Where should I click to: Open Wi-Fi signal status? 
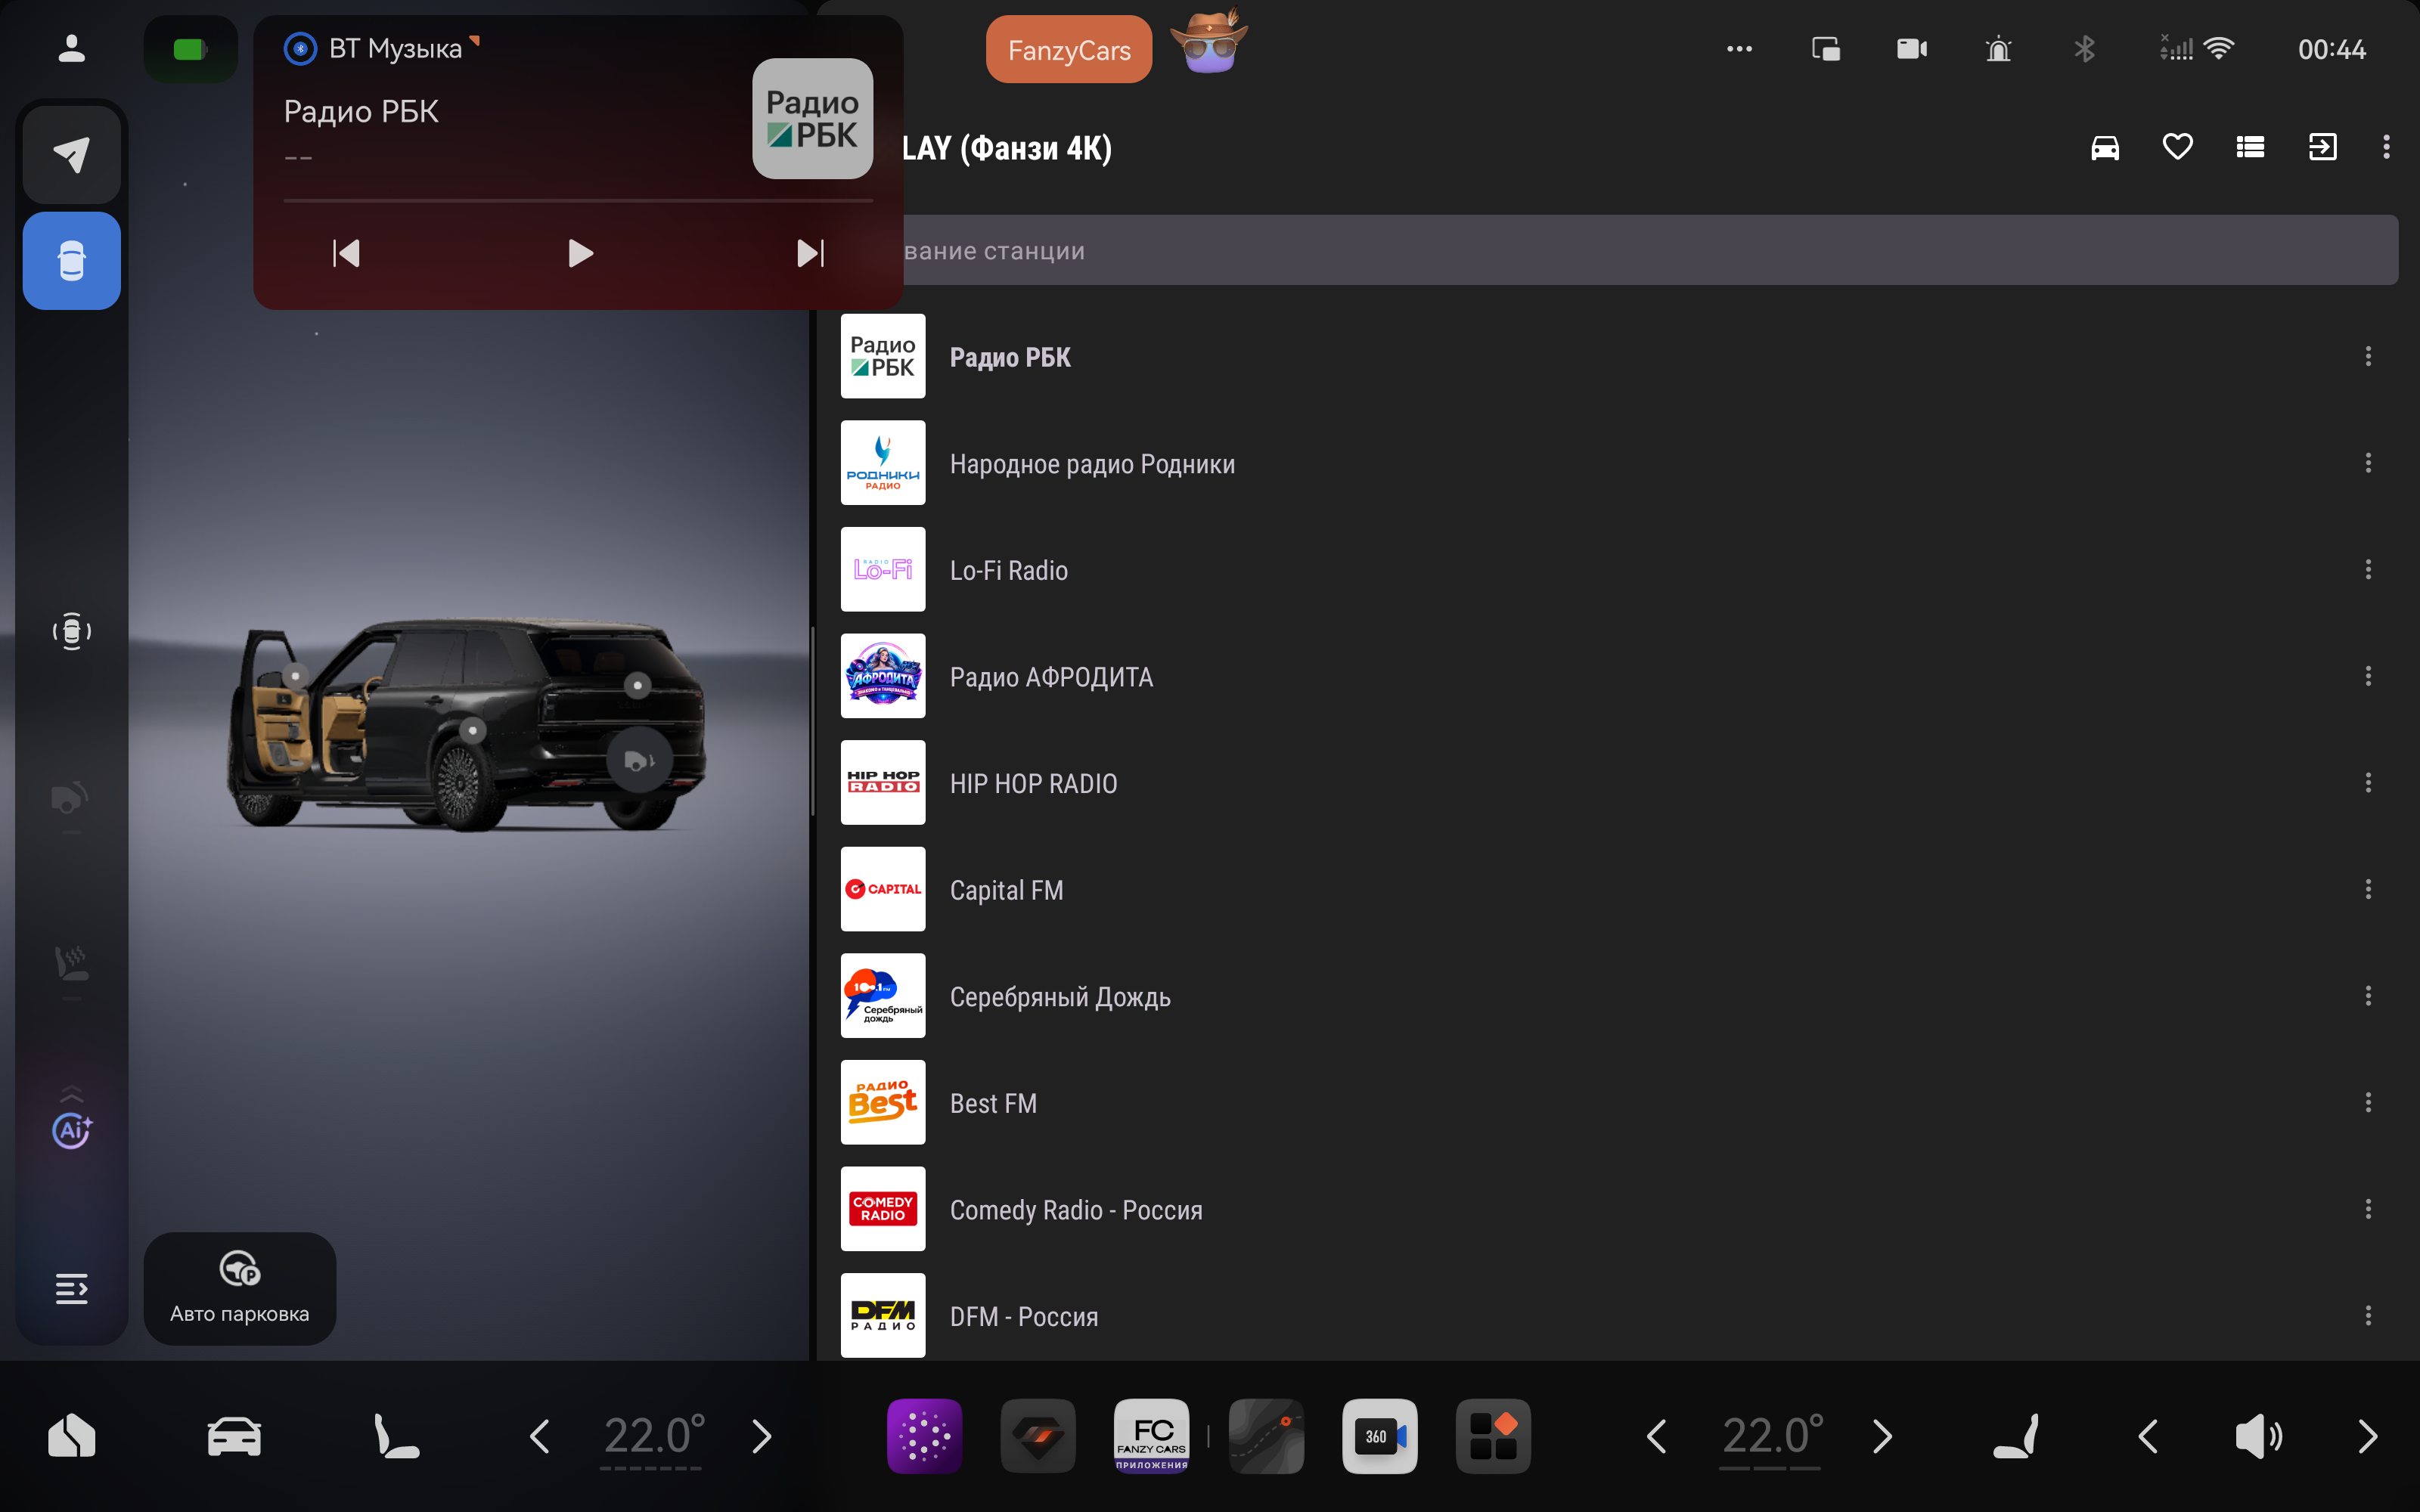tap(2219, 48)
